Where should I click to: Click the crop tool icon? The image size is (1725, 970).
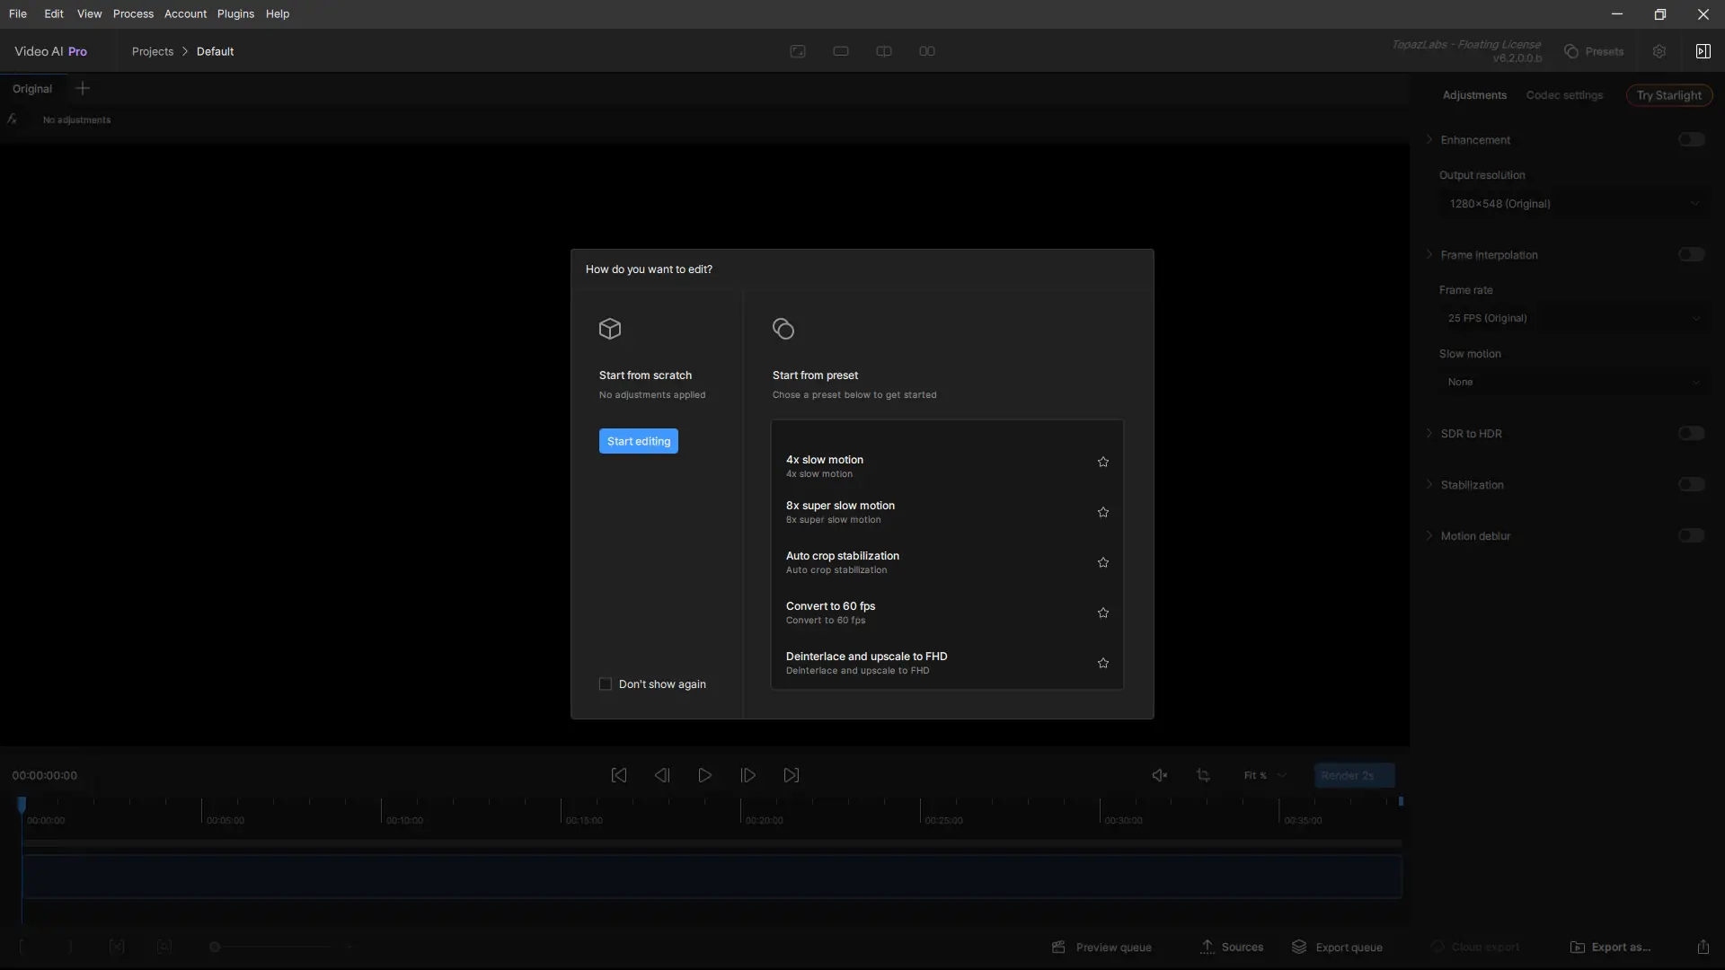click(x=1203, y=775)
